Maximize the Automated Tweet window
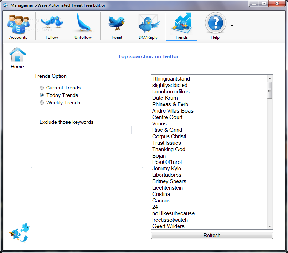This screenshot has width=288, height=253. 264,4
